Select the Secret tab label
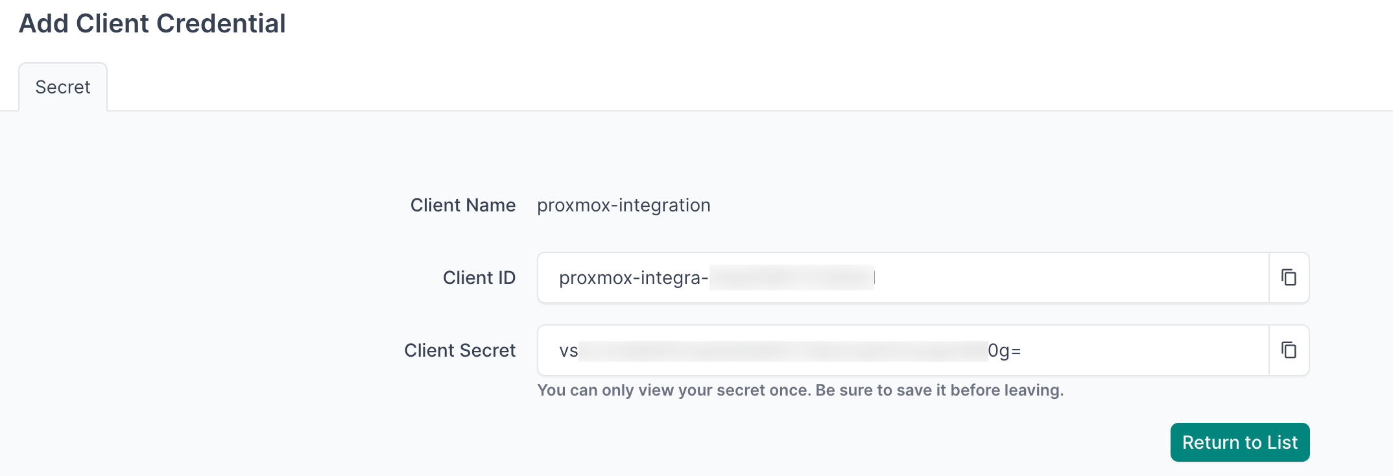This screenshot has height=476, width=1393. 62,86
